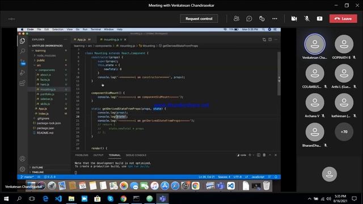
Task: Kill terminal with the trash icon
Action: [x=264, y=155]
